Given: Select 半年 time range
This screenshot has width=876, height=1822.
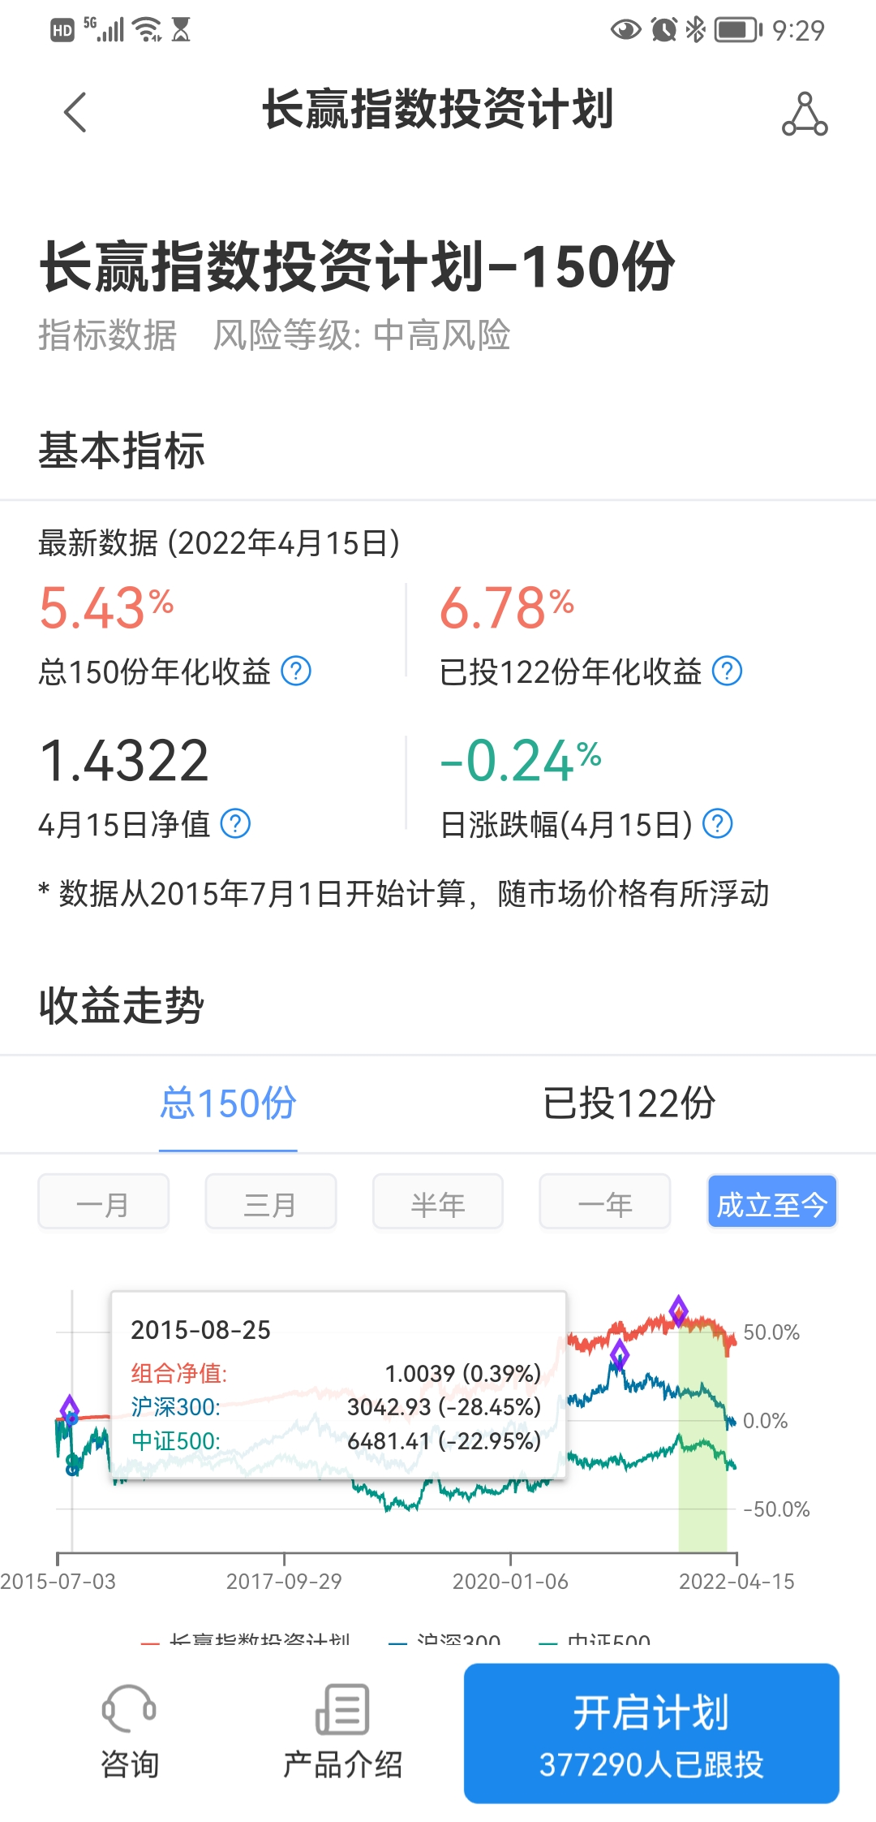Looking at the screenshot, I should click(438, 1202).
